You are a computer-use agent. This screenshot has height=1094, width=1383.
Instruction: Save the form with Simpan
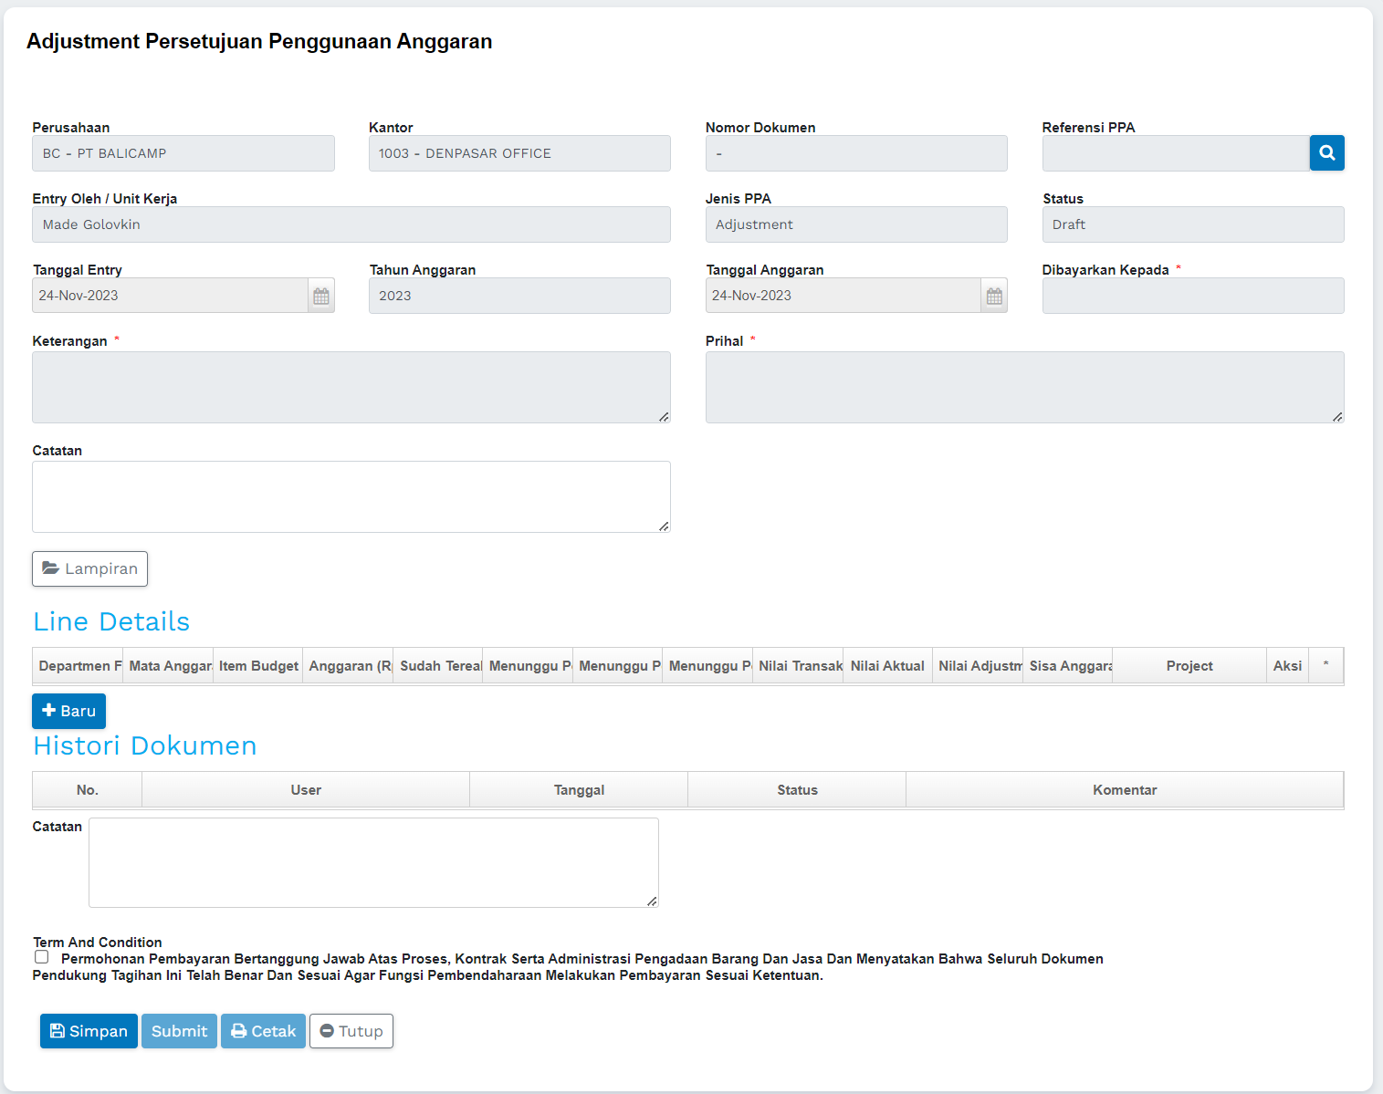(89, 1031)
